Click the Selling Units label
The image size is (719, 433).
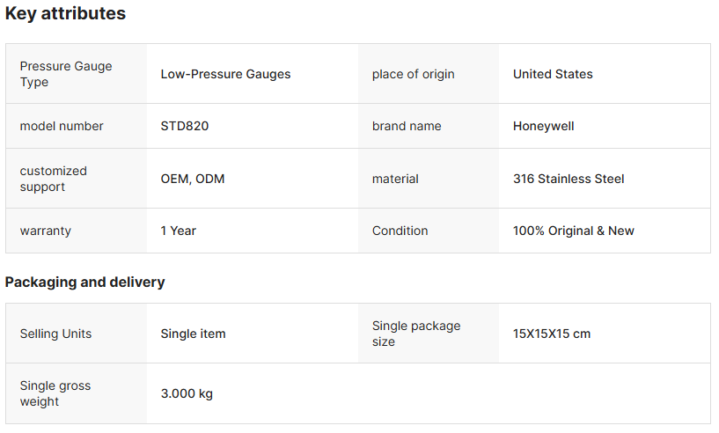coord(55,334)
